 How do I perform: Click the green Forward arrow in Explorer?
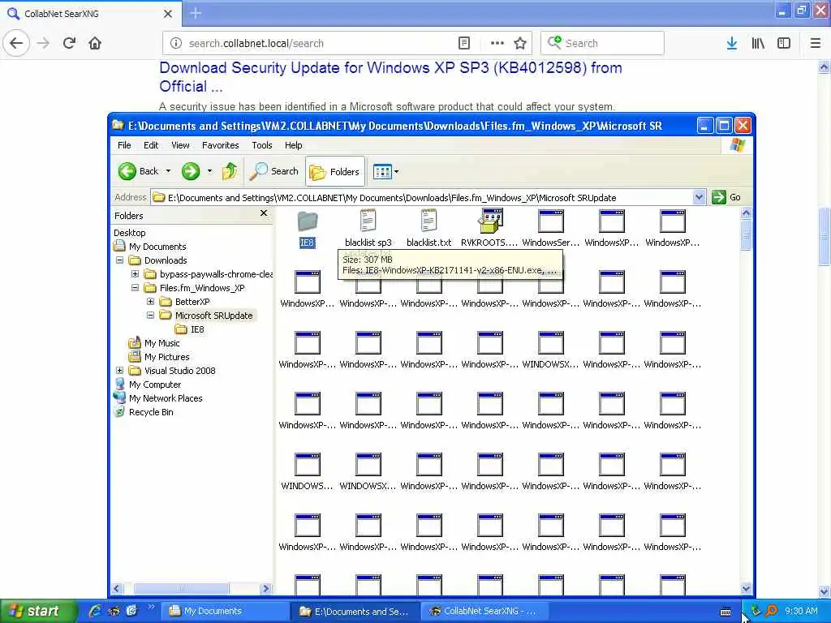pyautogui.click(x=190, y=171)
